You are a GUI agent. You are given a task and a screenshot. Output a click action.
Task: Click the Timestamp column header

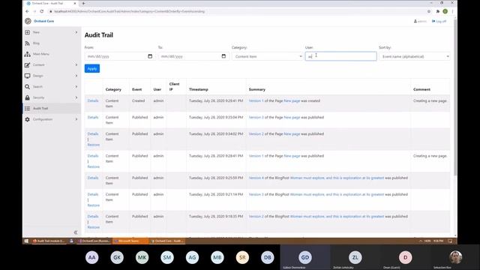pyautogui.click(x=198, y=89)
